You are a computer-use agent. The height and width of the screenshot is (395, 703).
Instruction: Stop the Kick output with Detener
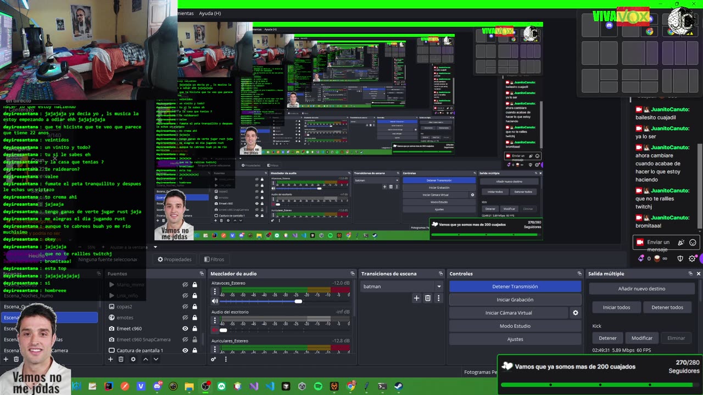click(607, 338)
